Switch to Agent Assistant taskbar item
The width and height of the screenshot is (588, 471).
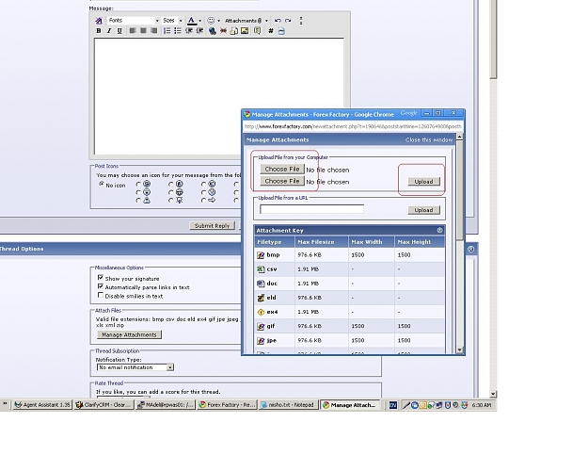42,405
